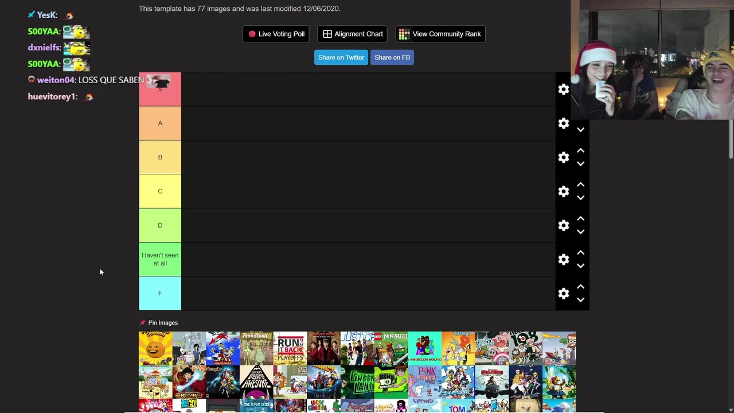The width and height of the screenshot is (734, 413).
Task: Move F tier row down
Action: click(x=580, y=299)
